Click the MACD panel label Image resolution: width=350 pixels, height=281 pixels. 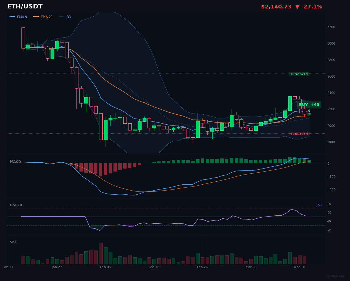(16, 161)
